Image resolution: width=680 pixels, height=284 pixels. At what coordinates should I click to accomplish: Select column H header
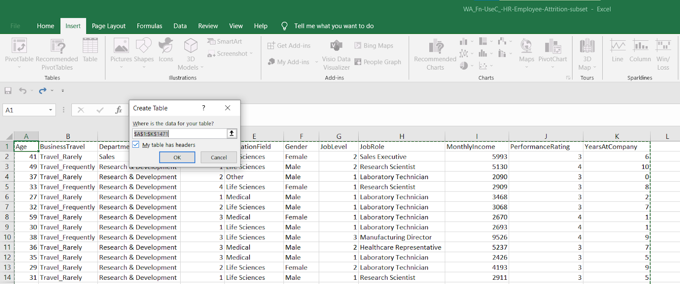click(402, 136)
